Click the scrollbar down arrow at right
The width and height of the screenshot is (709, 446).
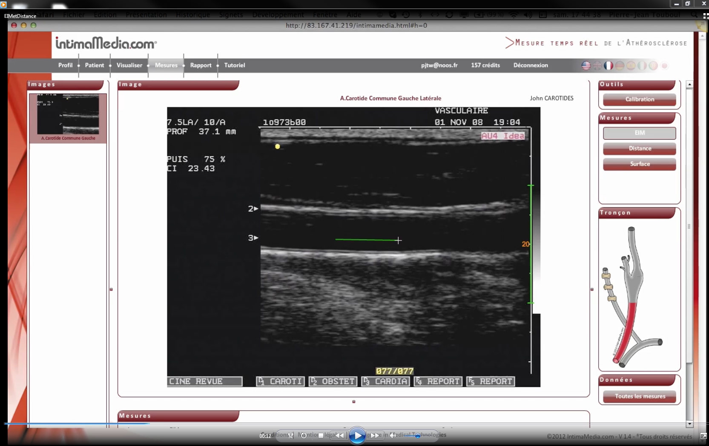click(689, 424)
